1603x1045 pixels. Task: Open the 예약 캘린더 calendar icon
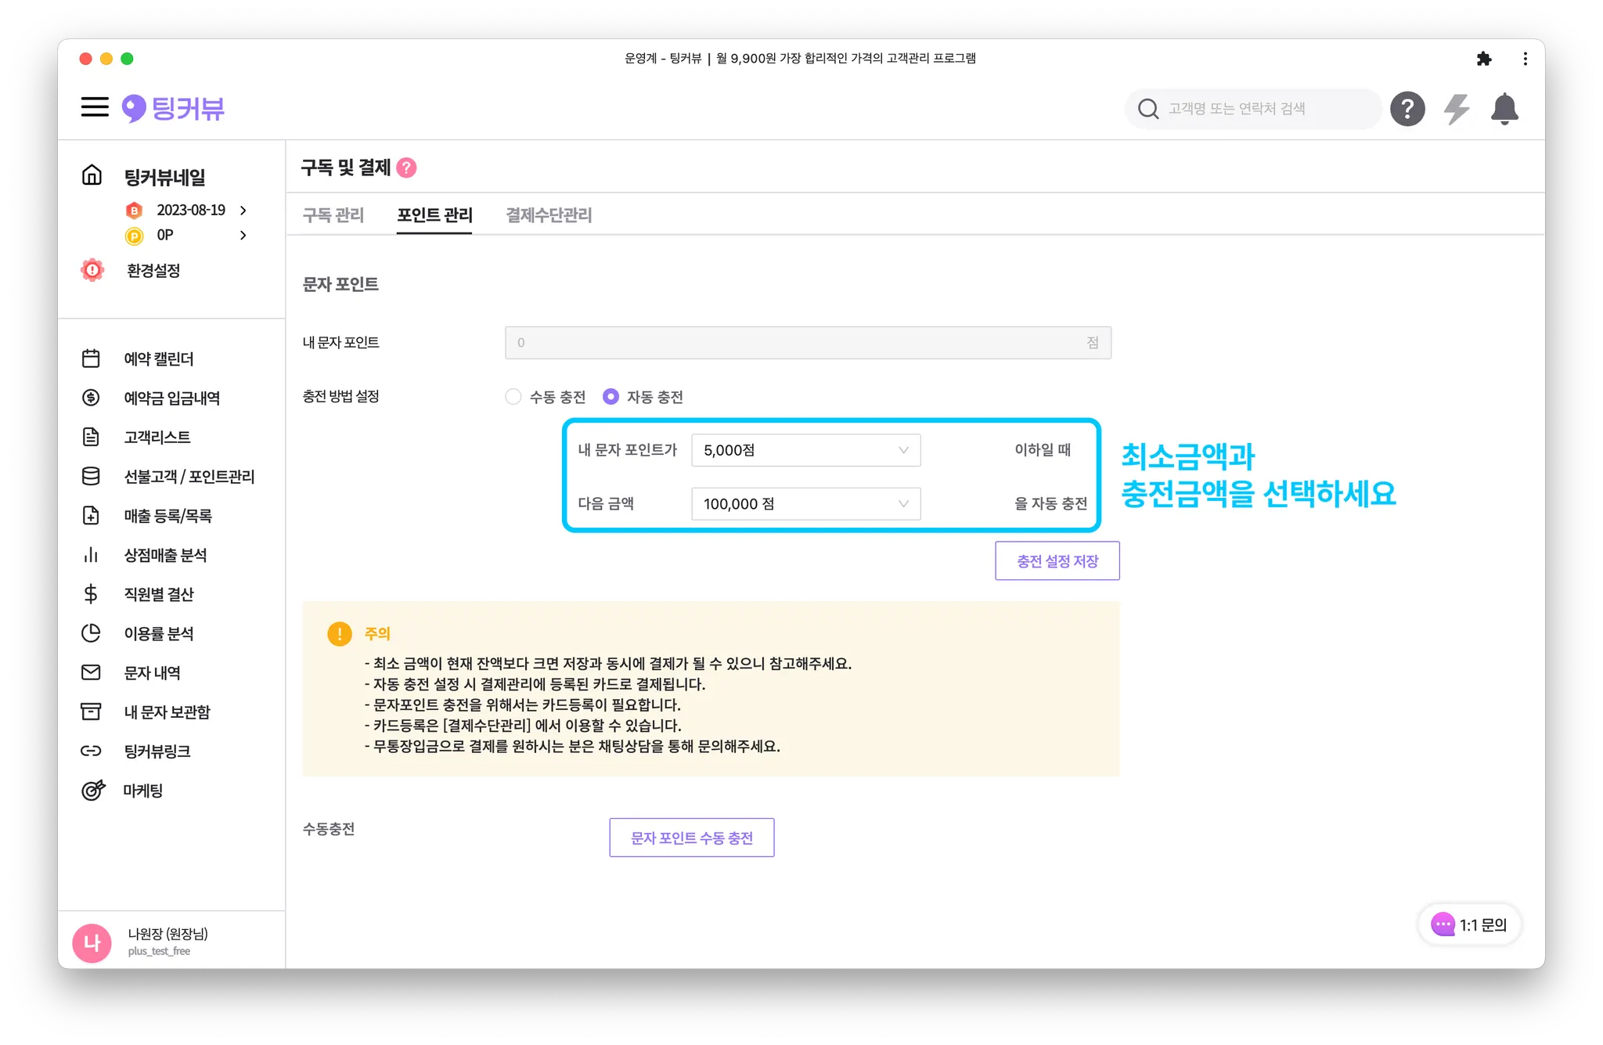tap(92, 359)
